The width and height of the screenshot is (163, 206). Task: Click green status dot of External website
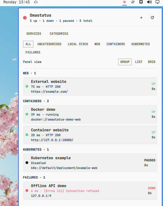(27, 86)
